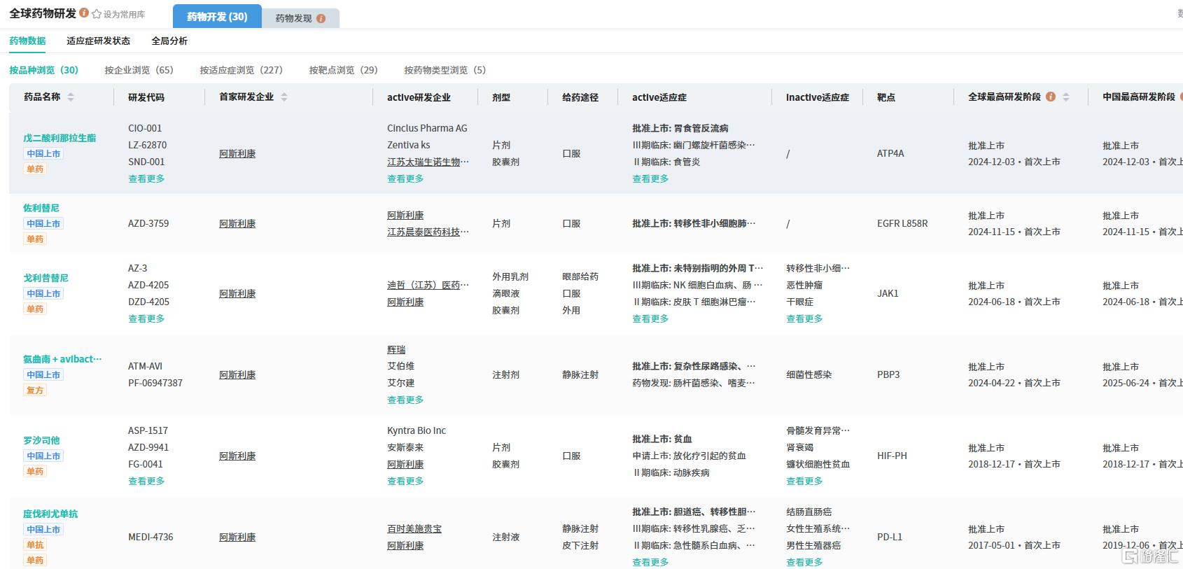Screen dimensions: 1183x569
Task: Click info icon beside 全球药物研发 title
Action: pos(84,13)
